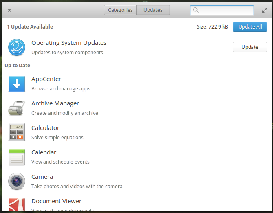Update the Operating System Updates entry

[250, 47]
